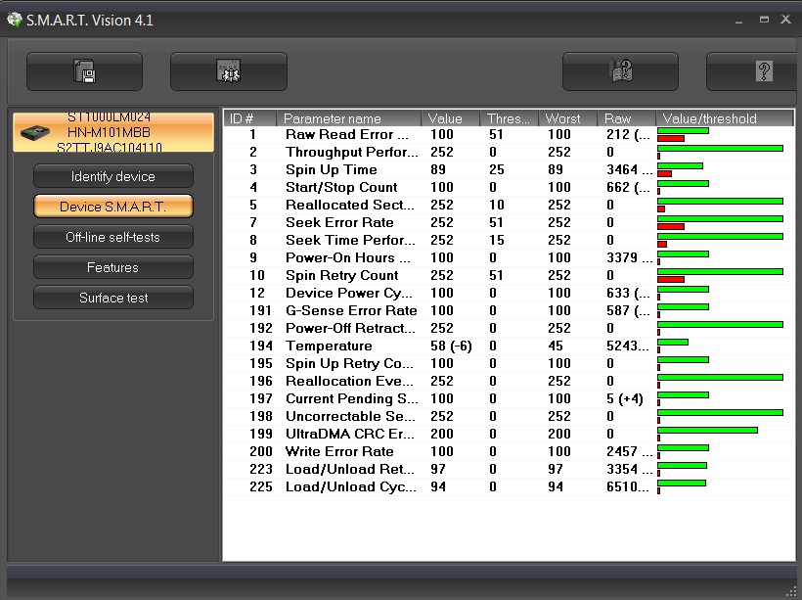Click raw value 5 (+4) of Current Pending

tap(625, 398)
